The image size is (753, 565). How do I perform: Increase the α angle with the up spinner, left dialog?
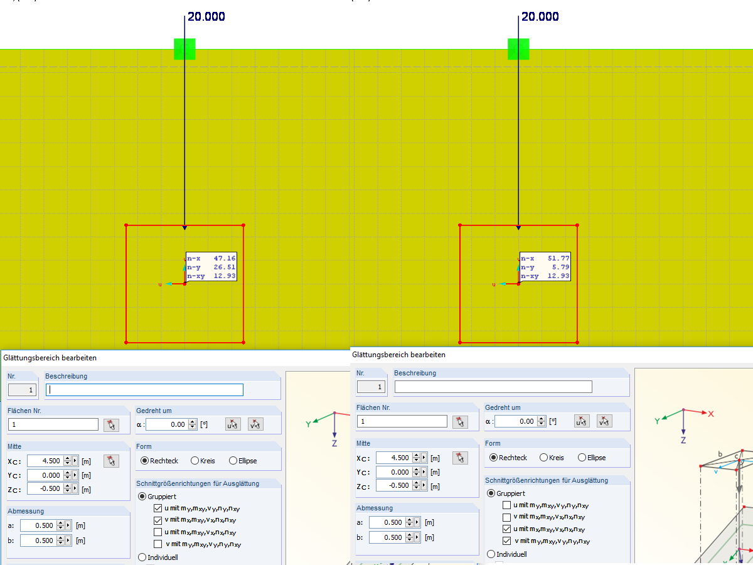[x=191, y=421]
